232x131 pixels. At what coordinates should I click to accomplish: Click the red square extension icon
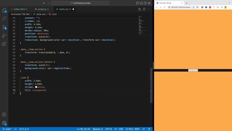(210, 7)
